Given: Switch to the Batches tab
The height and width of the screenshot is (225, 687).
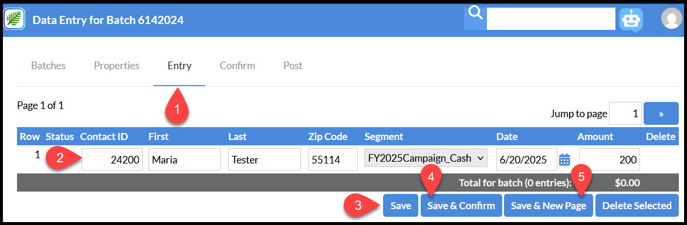Looking at the screenshot, I should (x=48, y=66).
